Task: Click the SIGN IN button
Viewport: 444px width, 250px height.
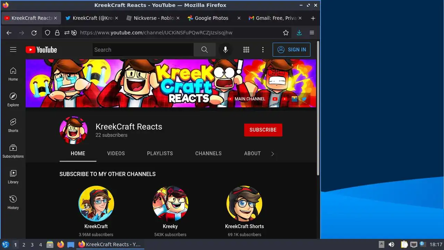Action: coord(291,50)
